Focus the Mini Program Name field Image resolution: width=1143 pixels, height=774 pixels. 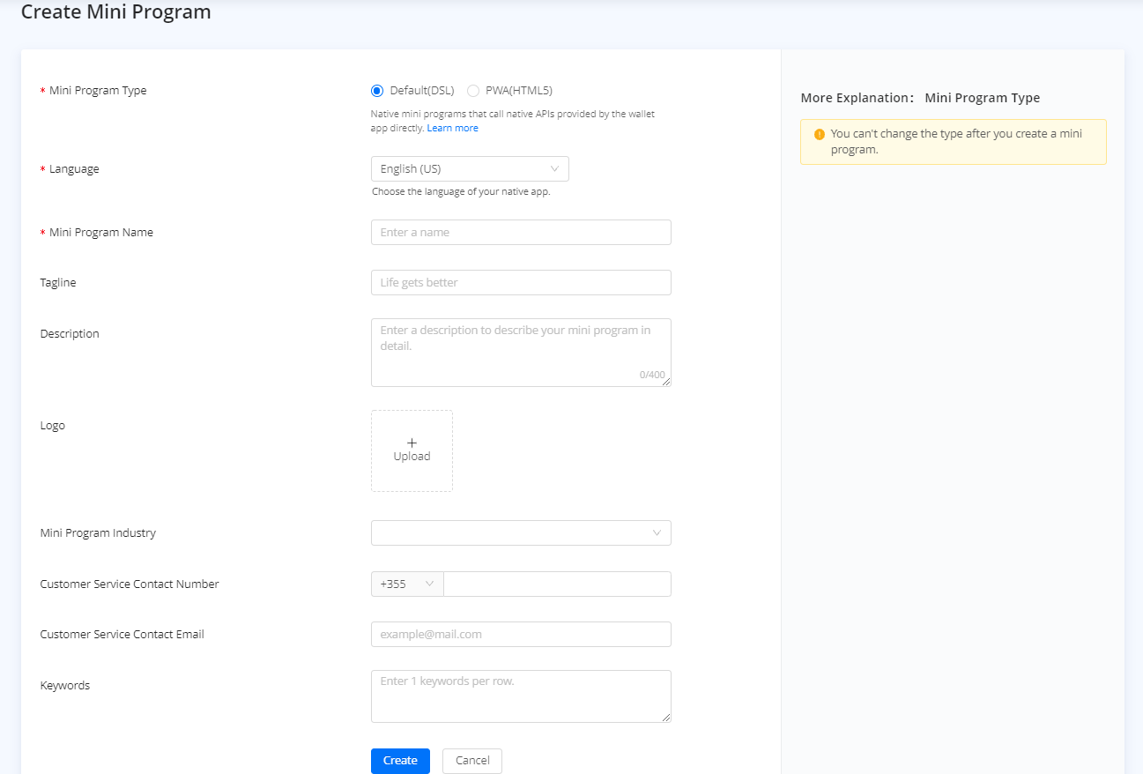[x=521, y=233]
